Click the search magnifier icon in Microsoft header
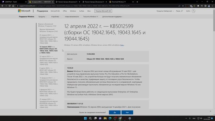This screenshot has height=121, width=215. [182, 11]
